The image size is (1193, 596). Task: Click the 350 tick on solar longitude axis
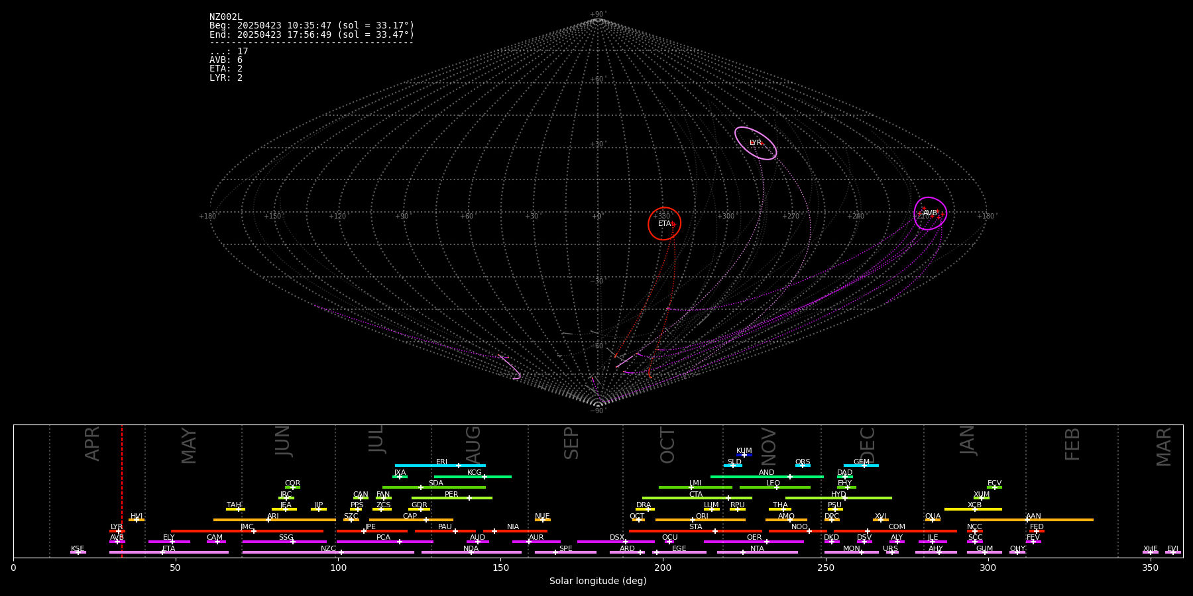coord(1150,568)
